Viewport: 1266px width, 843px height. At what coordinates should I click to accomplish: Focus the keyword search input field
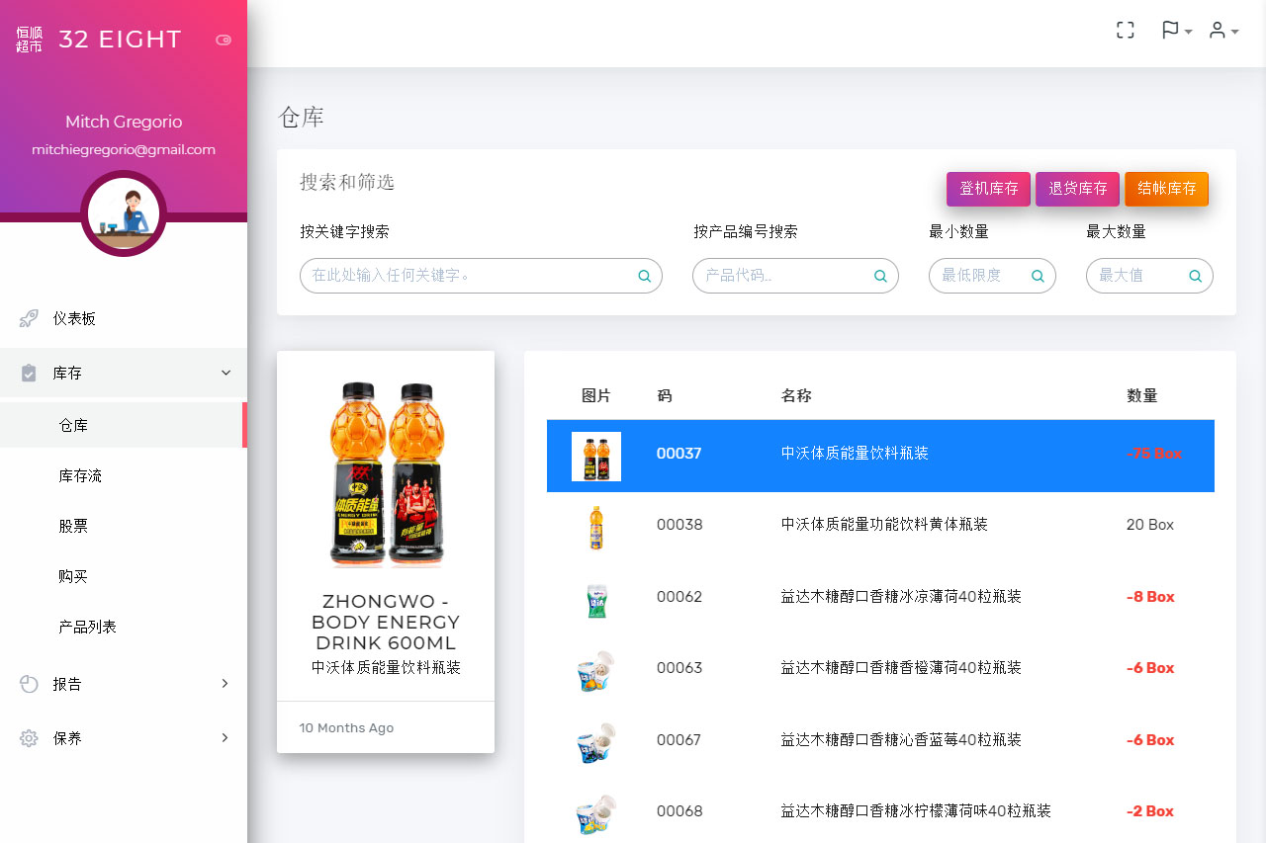[481, 276]
